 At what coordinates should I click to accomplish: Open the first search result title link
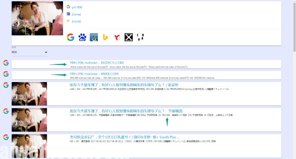coord(97,63)
